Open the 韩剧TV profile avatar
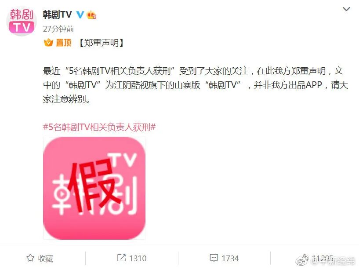The width and height of the screenshot is (359, 270). pyautogui.click(x=22, y=21)
